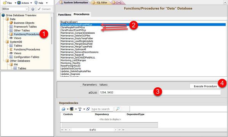The width and height of the screenshot is (228, 137).
Task: Click the Connect button
Action: tap(44, 9)
